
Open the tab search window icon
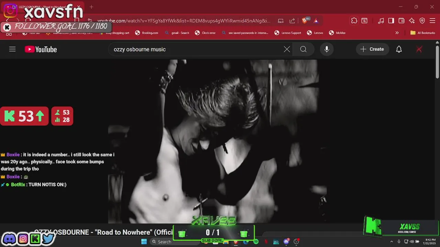click(364, 21)
